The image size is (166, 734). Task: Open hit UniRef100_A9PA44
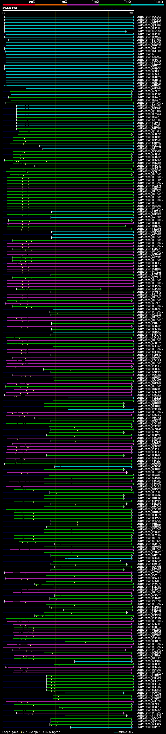(x=149, y=88)
